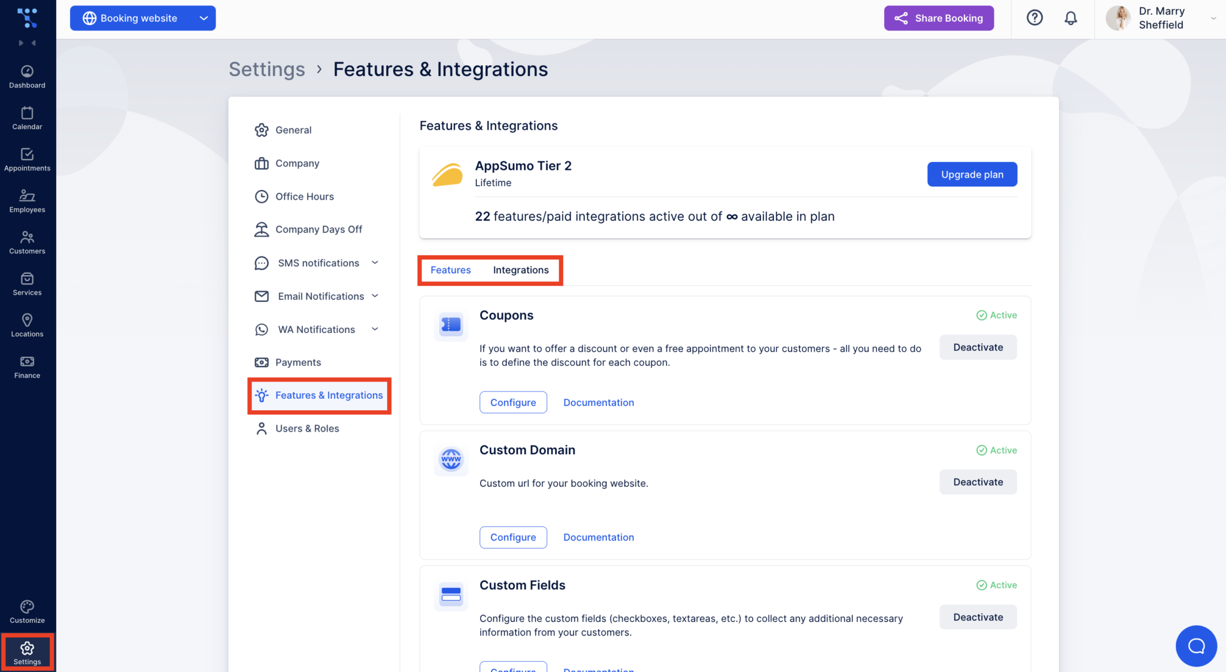Viewport: 1226px width, 672px height.
Task: Open Appointments from the sidebar
Action: coord(27,159)
